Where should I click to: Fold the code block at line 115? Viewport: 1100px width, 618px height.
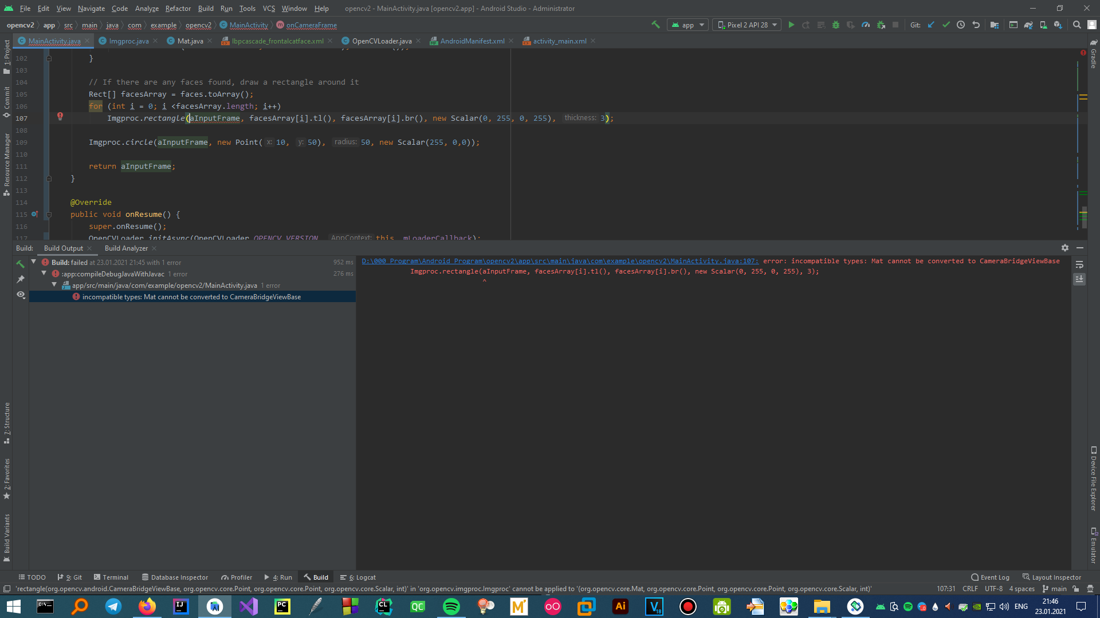pyautogui.click(x=49, y=215)
